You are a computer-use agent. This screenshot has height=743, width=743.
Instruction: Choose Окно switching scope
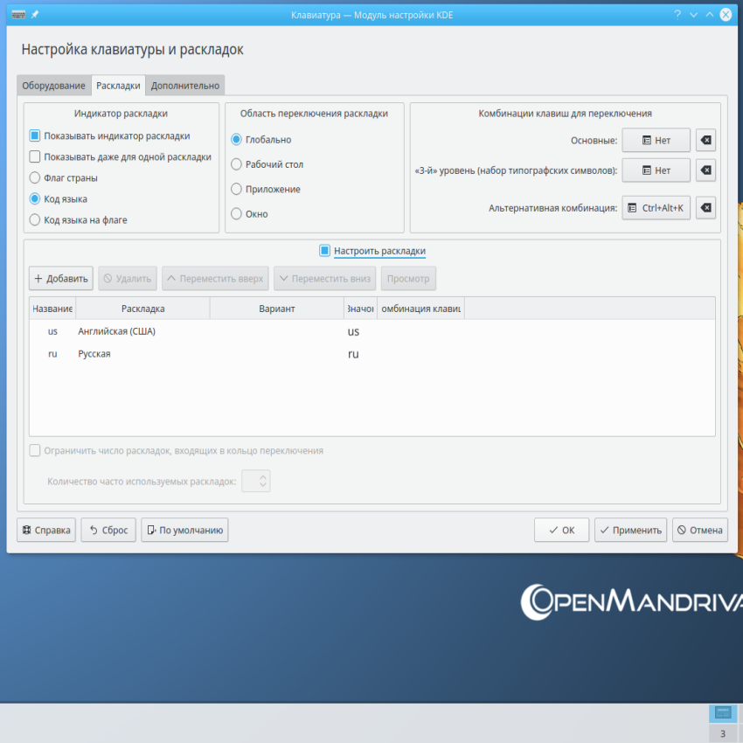coord(236,213)
